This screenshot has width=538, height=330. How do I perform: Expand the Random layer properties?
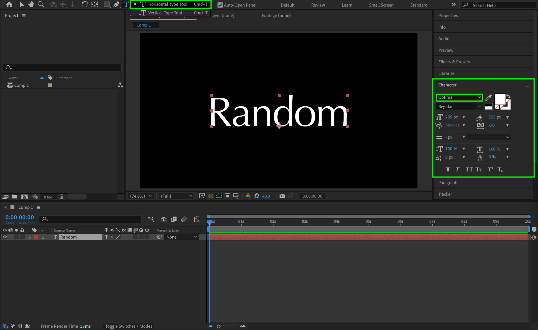click(30, 237)
